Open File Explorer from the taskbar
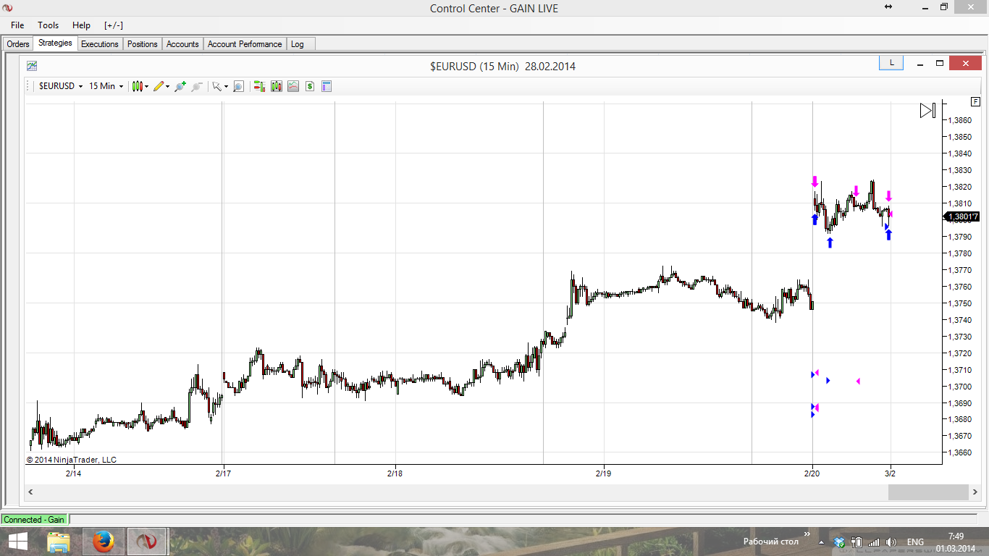Screen dimensions: 989x556 tap(59, 542)
